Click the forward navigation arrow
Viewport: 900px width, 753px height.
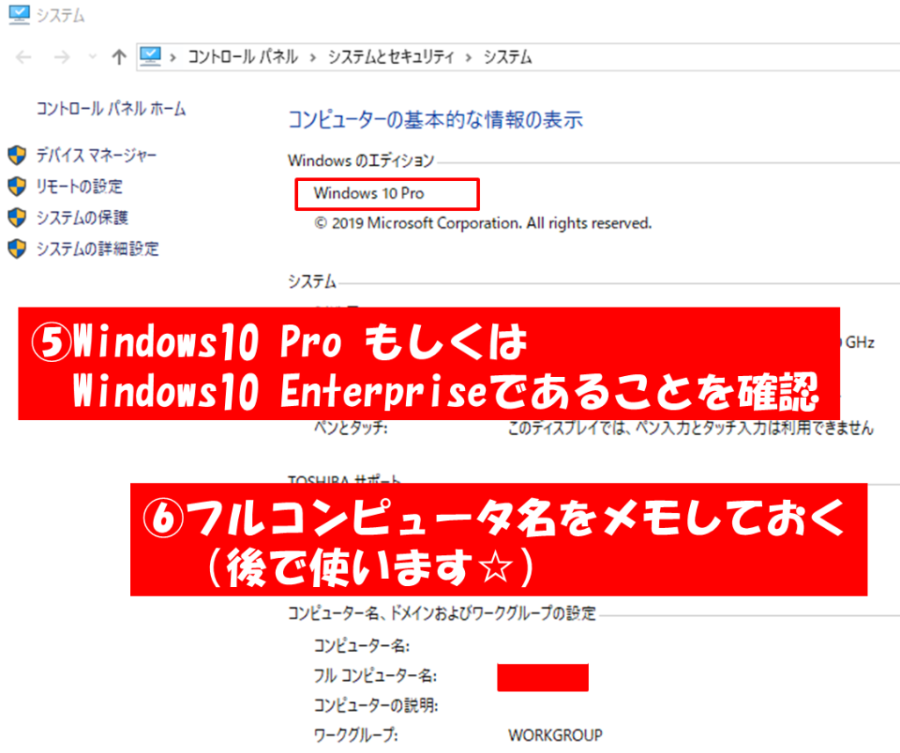point(62,57)
